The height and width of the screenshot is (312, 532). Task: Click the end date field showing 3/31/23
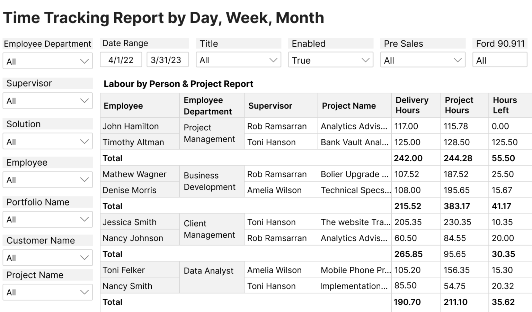(x=168, y=59)
